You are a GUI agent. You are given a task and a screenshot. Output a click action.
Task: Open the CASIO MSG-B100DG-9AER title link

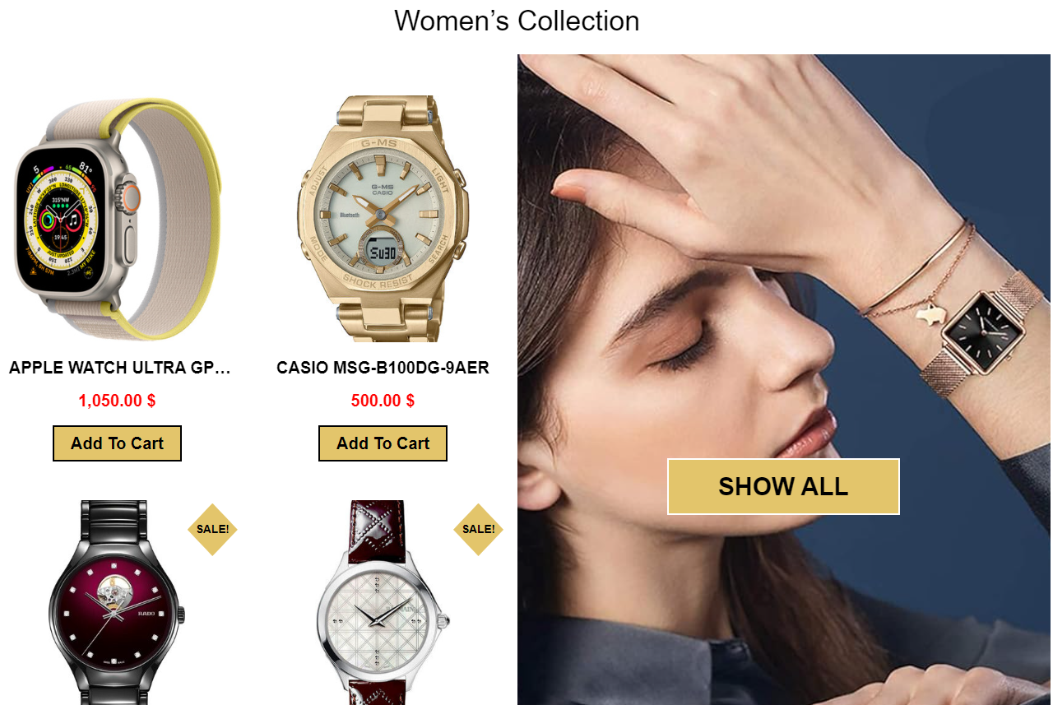(383, 368)
